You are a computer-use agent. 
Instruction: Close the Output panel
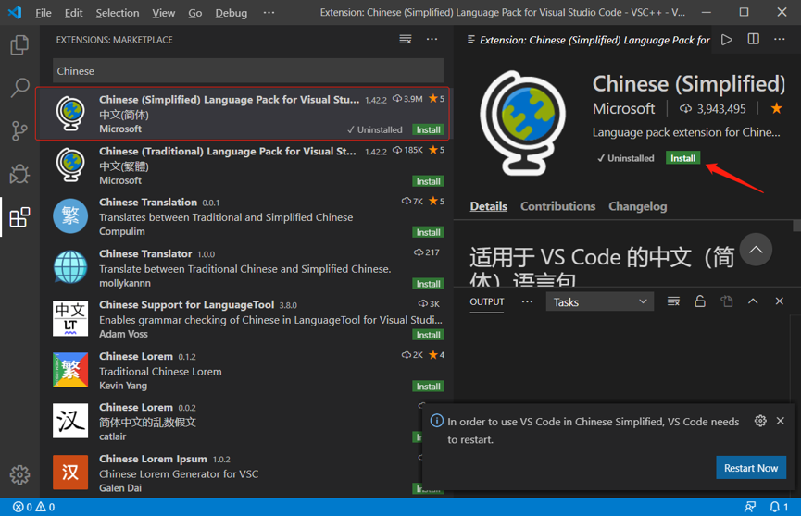pyautogui.click(x=780, y=301)
